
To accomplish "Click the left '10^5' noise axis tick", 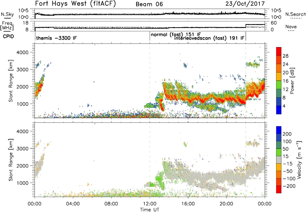I will (x=24, y=10).
